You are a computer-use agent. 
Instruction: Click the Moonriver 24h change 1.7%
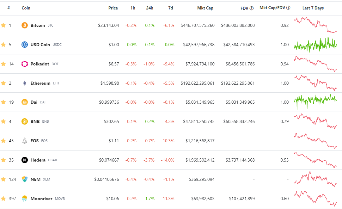(150, 199)
